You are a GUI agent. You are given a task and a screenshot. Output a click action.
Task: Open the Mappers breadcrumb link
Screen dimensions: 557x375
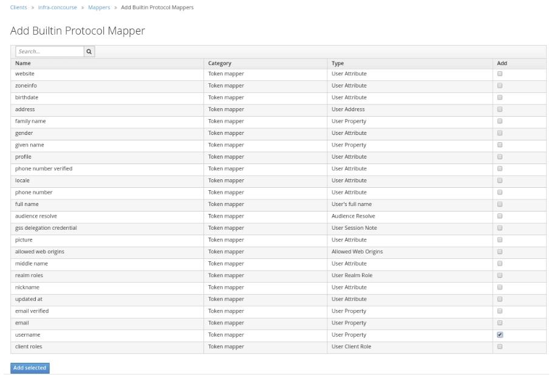(x=99, y=7)
